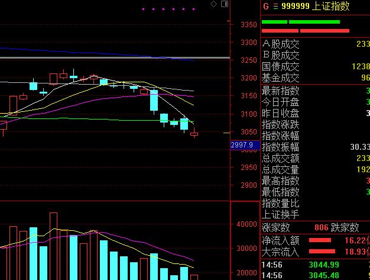370x280 pixels.
Task: Click the 3150 price axis label
Action: coord(249,96)
